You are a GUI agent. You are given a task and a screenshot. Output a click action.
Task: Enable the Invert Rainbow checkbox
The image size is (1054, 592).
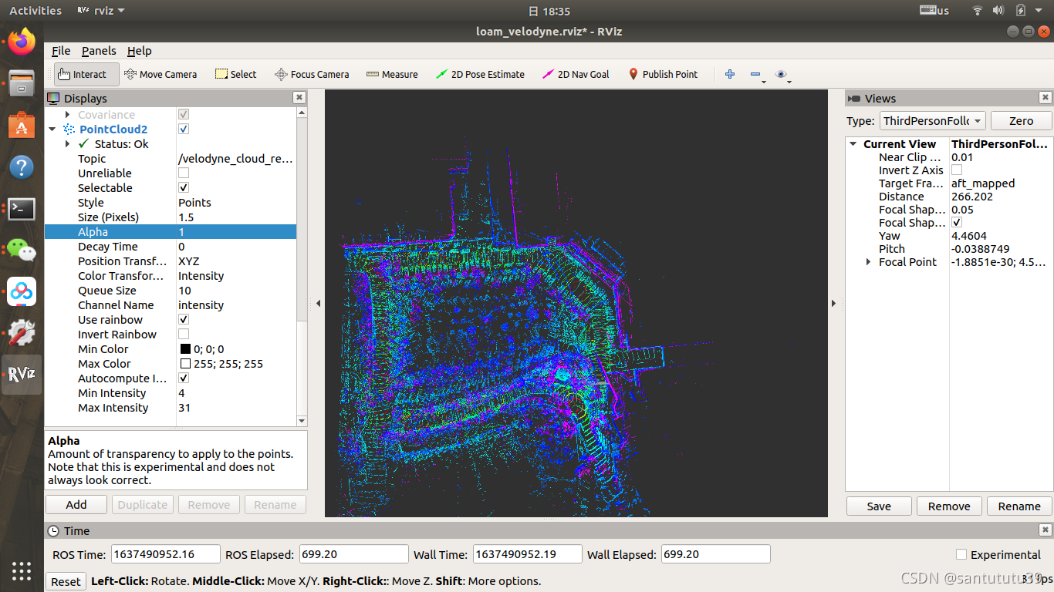pos(184,334)
